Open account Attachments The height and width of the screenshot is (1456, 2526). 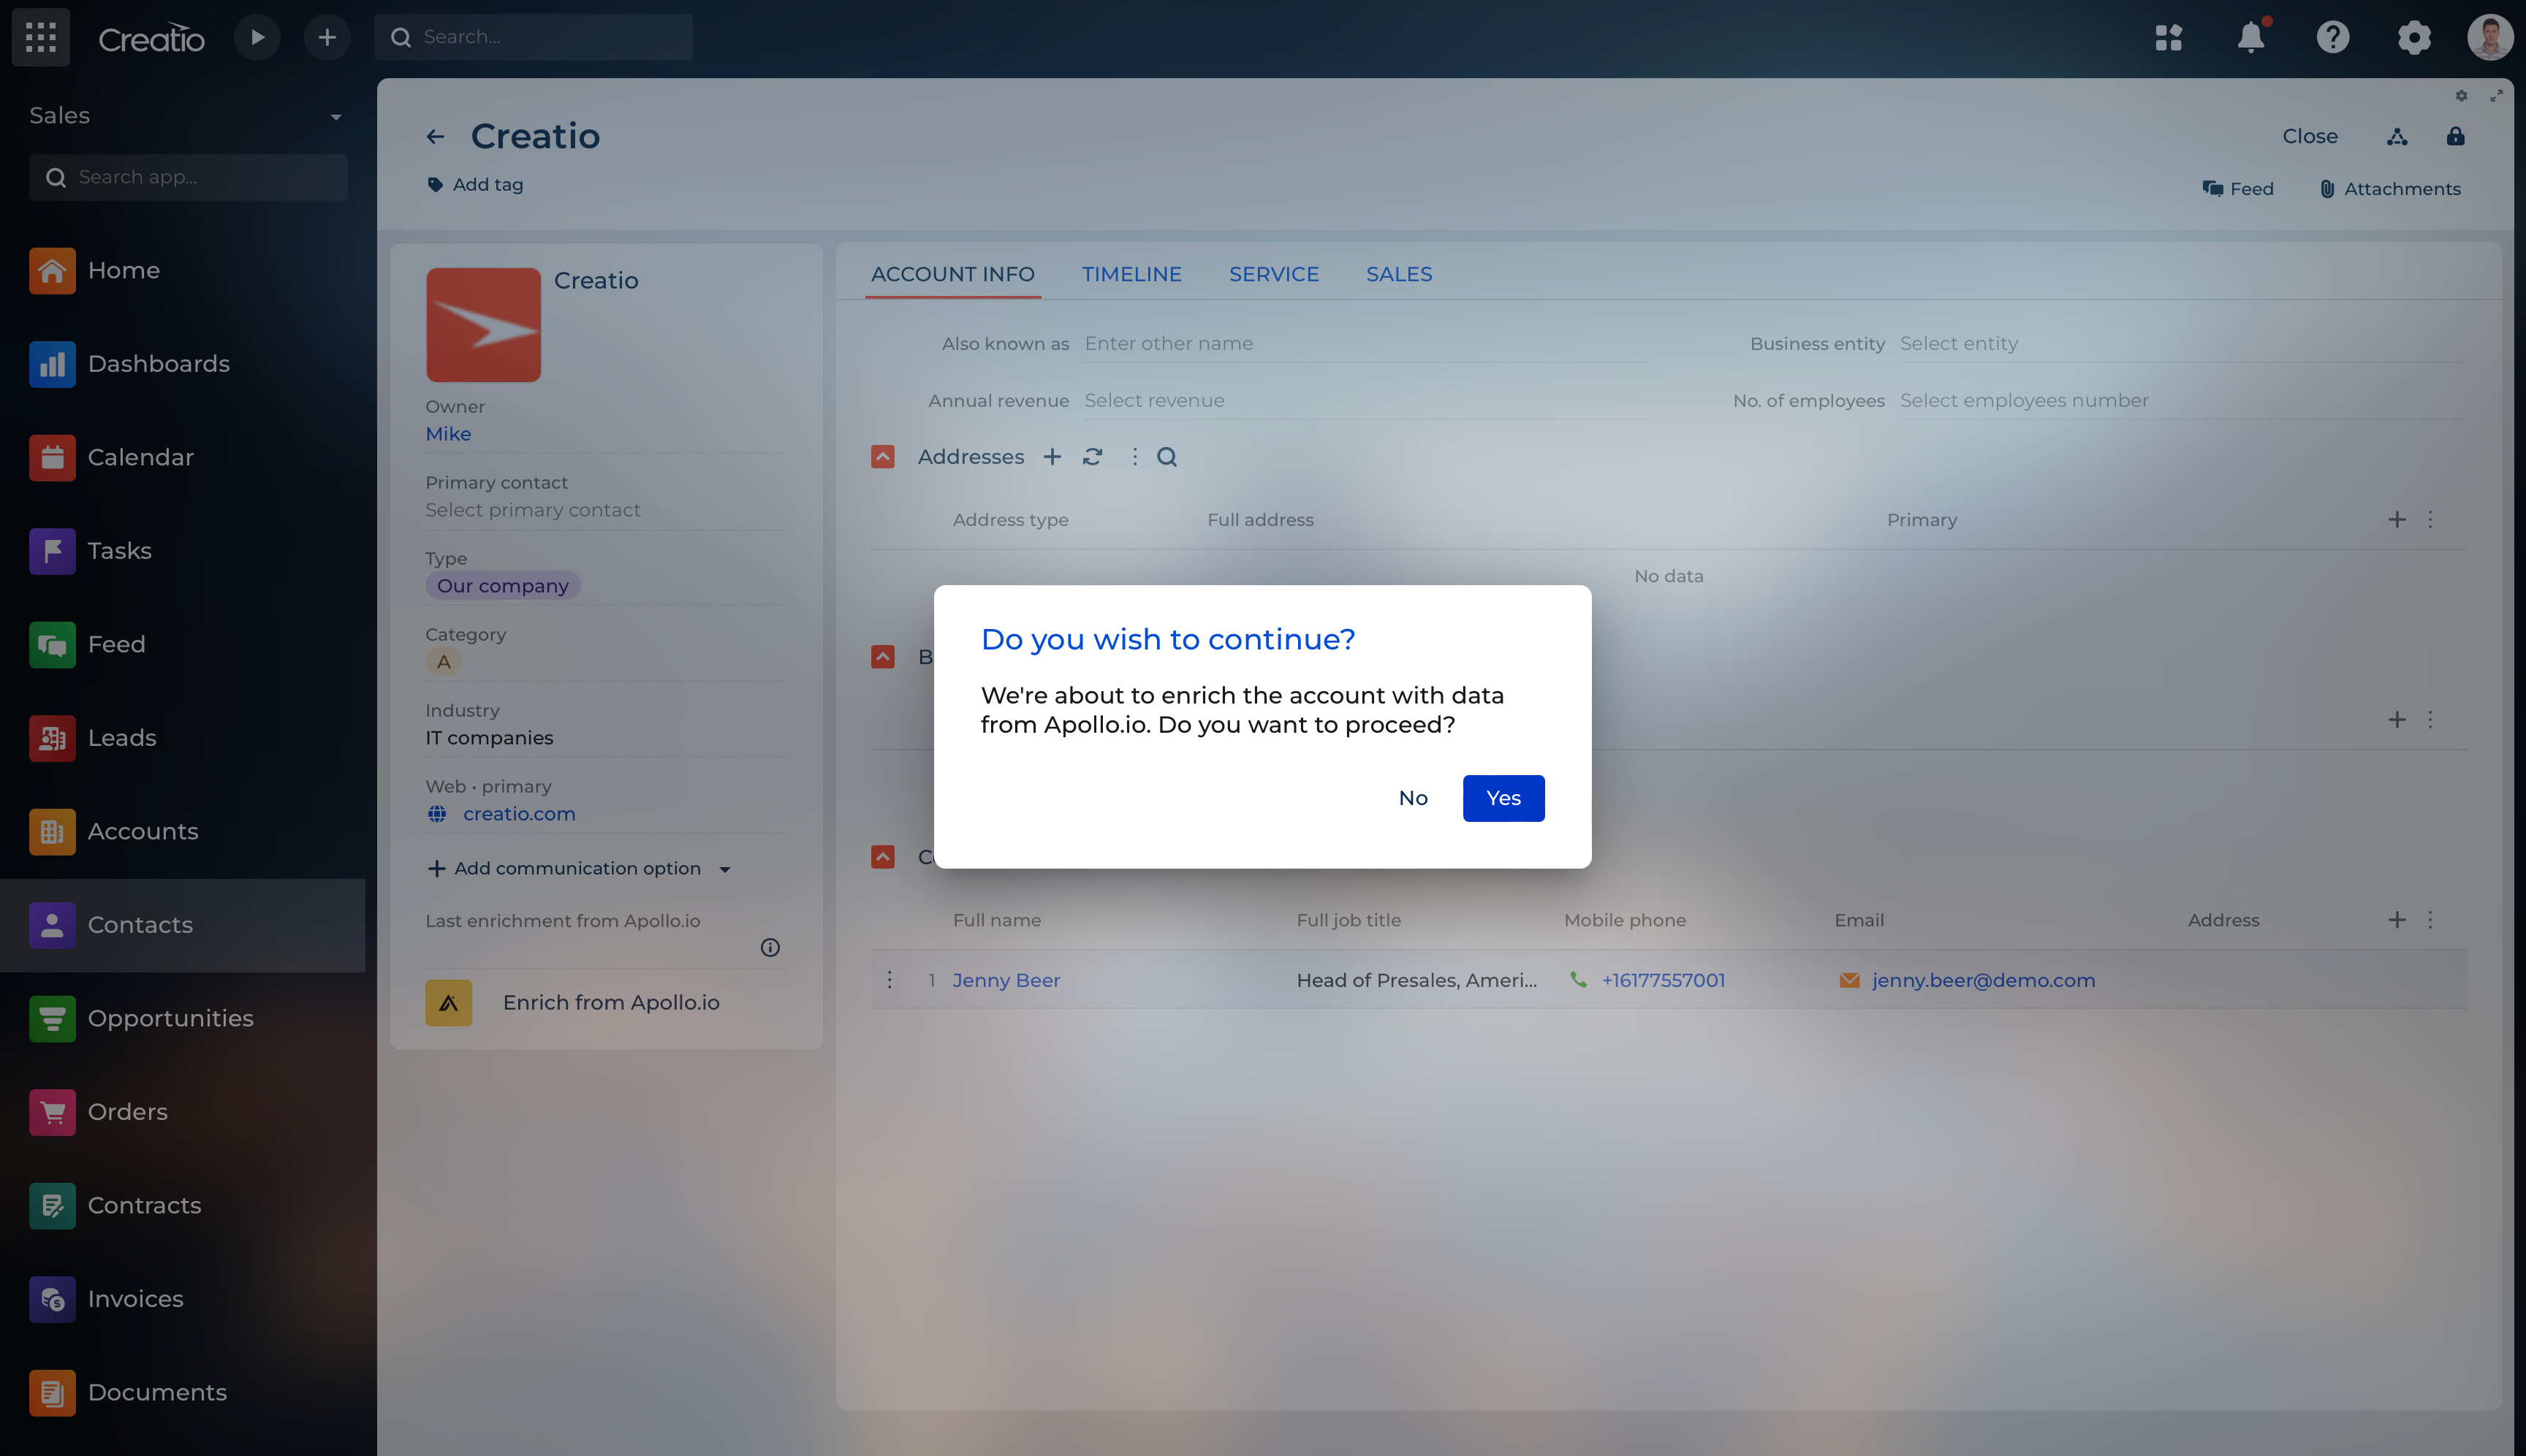coord(2389,188)
